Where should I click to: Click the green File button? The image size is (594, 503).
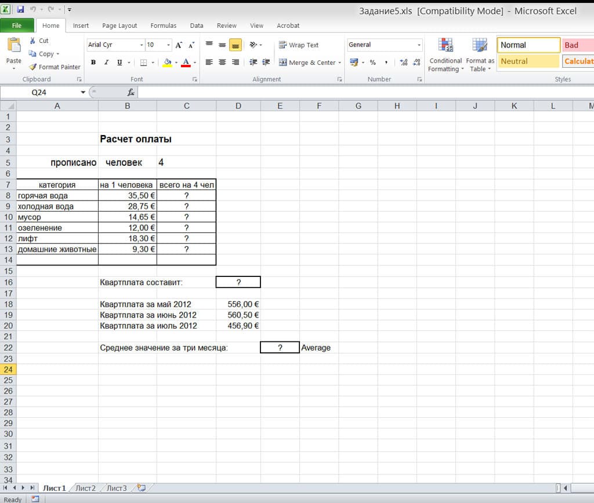17,25
